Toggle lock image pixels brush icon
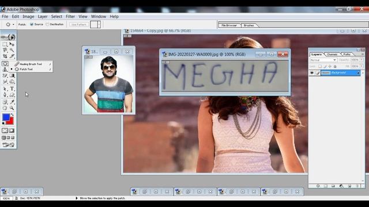This screenshot has width=369, height=207. 325,67
